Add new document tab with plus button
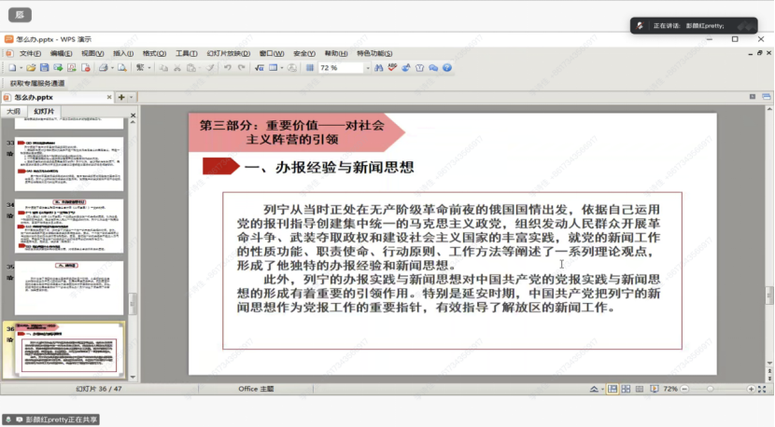The width and height of the screenshot is (775, 427). coord(121,97)
